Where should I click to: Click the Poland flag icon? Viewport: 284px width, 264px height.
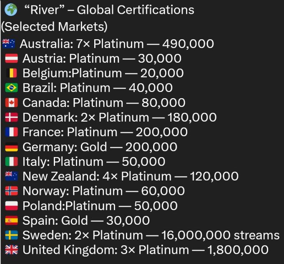click(x=12, y=206)
